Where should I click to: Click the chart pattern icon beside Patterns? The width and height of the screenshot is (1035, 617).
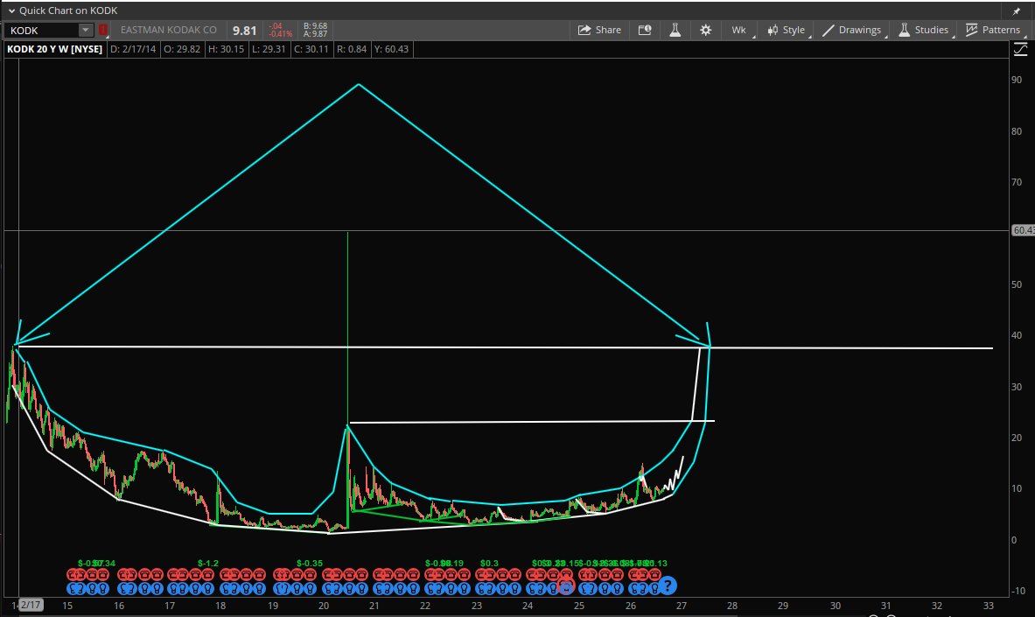972,30
